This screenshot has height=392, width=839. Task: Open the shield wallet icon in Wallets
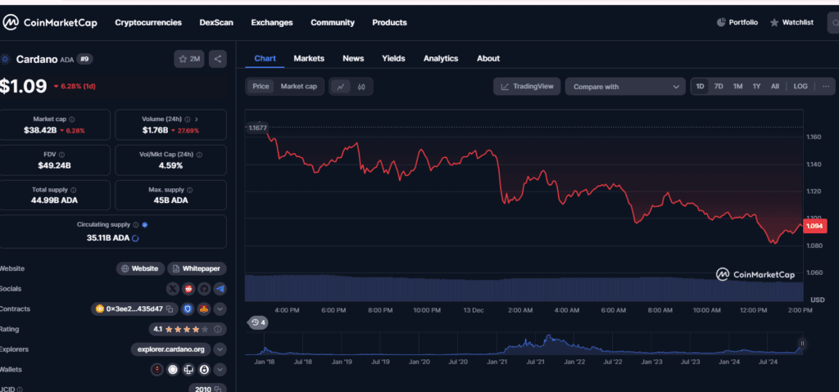[172, 370]
